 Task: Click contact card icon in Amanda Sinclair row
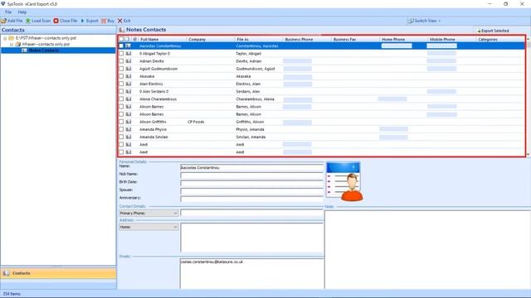coord(129,137)
